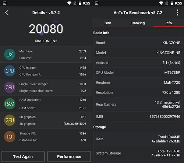The image size is (184, 163).
Task: Click the Test Again button
Action: point(23,156)
